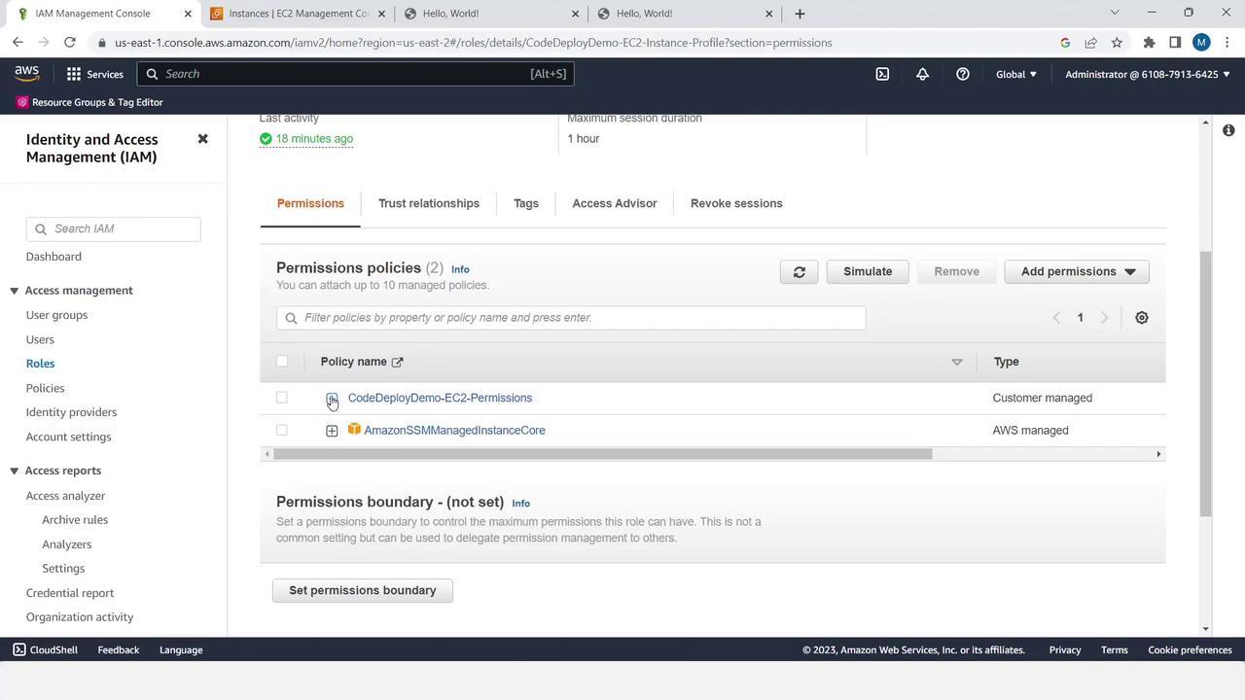
Task: Open Users in the IAM sidebar
Action: (40, 339)
